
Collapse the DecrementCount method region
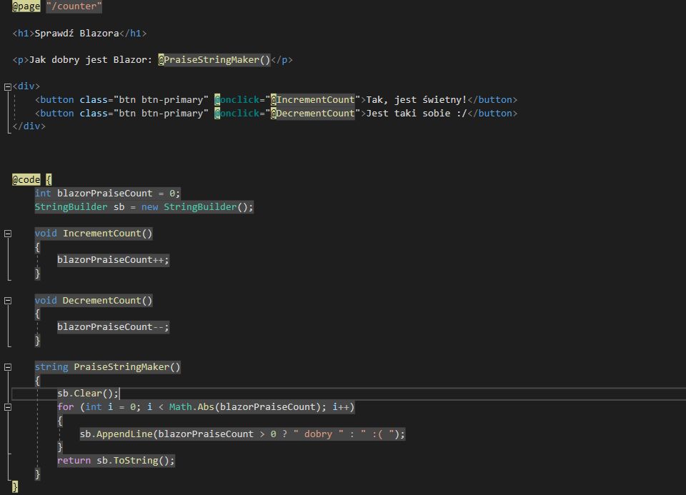7,301
